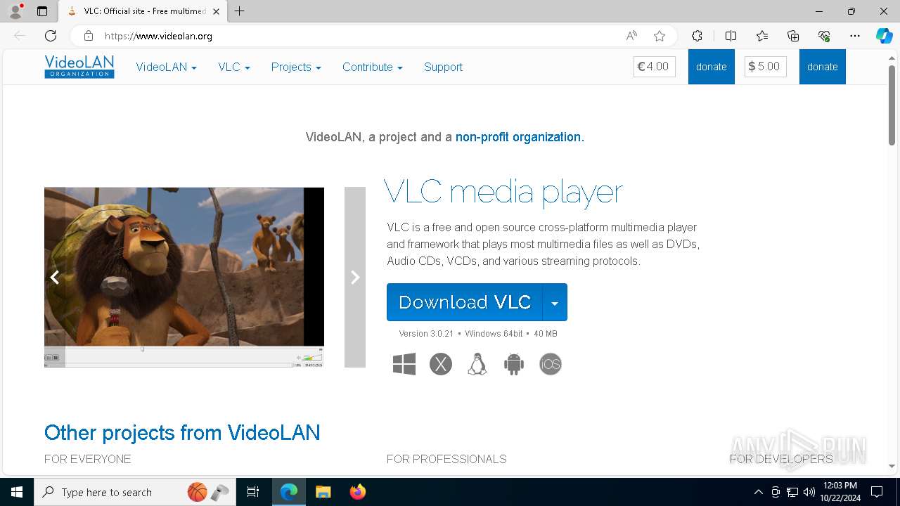The image size is (900, 506).
Task: Open Collections in Edge toolbar
Action: coord(793,36)
